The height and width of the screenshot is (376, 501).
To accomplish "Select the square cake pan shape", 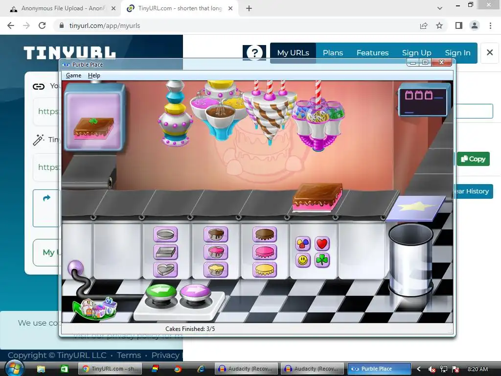I will tap(165, 252).
